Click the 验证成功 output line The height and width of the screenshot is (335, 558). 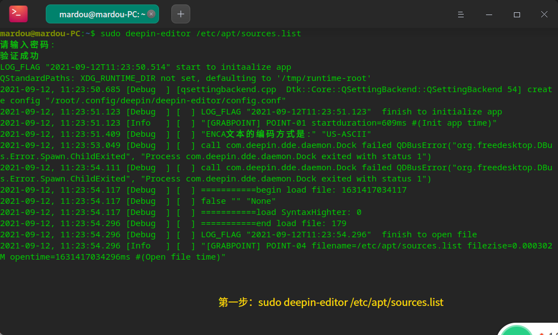click(20, 56)
